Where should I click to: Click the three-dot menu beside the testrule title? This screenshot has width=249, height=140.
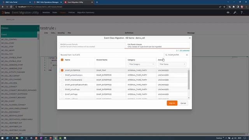pyautogui.click(x=56, y=28)
